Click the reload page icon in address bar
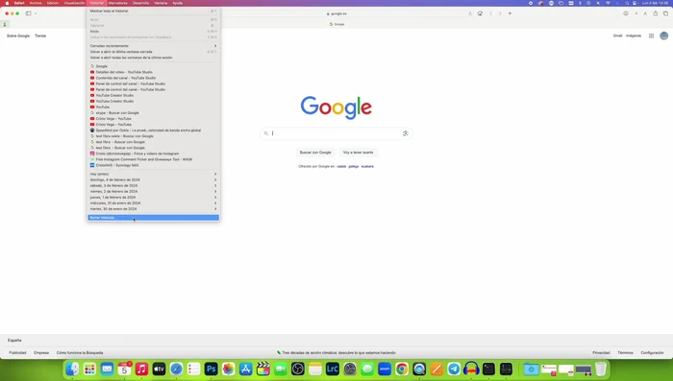Viewport: 673px width, 381px height. click(470, 13)
